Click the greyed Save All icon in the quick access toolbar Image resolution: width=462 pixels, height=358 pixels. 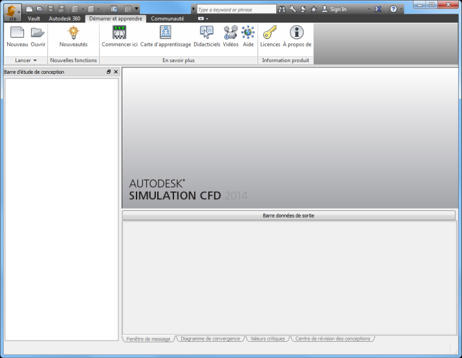pos(61,9)
